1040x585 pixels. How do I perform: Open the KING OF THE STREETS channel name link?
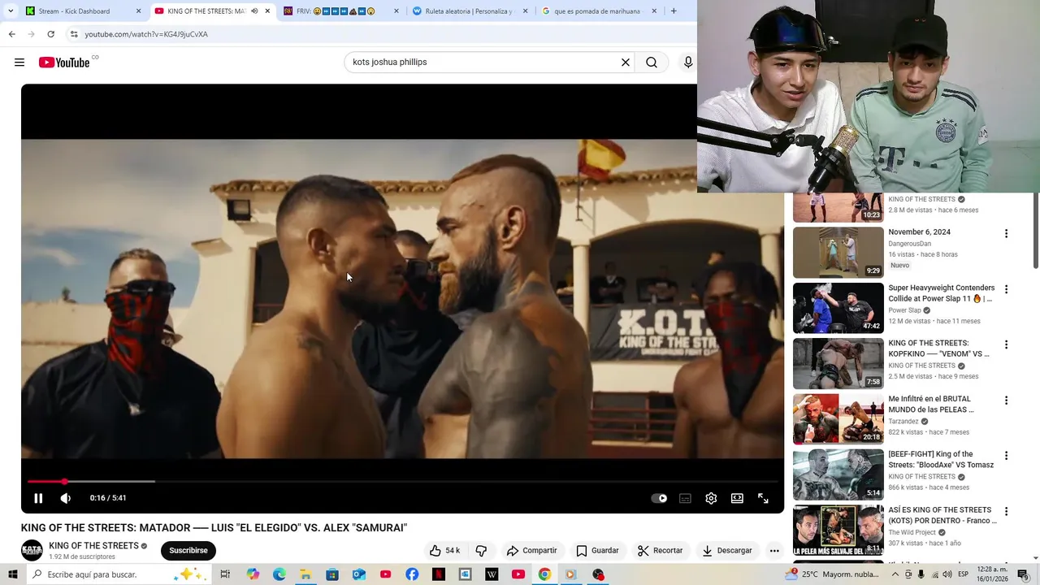click(x=93, y=546)
